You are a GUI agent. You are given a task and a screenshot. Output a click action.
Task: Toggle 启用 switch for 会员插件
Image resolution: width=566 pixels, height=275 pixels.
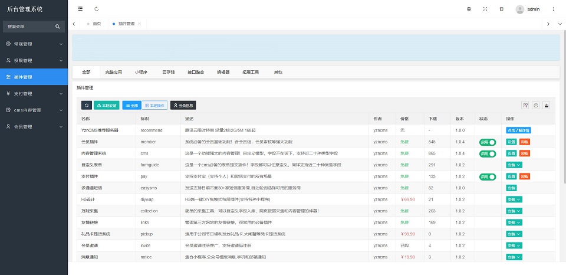point(488,142)
